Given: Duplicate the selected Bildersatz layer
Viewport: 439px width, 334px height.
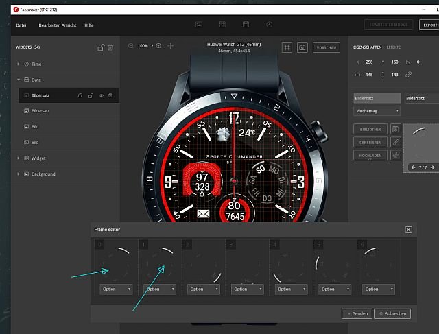Looking at the screenshot, I should point(80,95).
